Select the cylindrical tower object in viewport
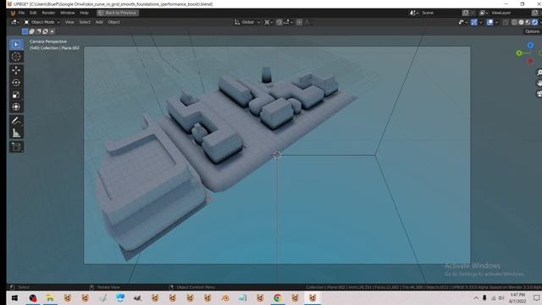542x305 pixels. click(266, 75)
